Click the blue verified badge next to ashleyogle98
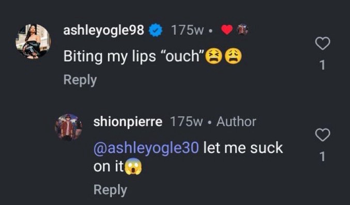Viewport: 350px width, 205px height. [156, 30]
